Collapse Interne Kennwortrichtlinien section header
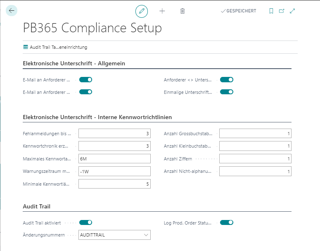The image size is (320, 251). 97,117
